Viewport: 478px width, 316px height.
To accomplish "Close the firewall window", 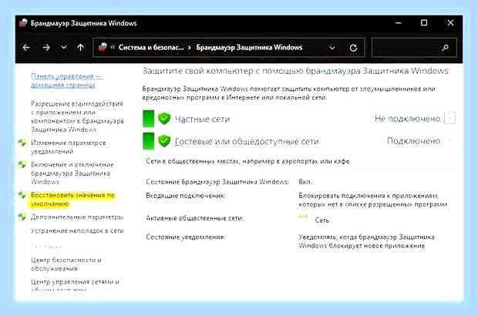I will (450, 23).
